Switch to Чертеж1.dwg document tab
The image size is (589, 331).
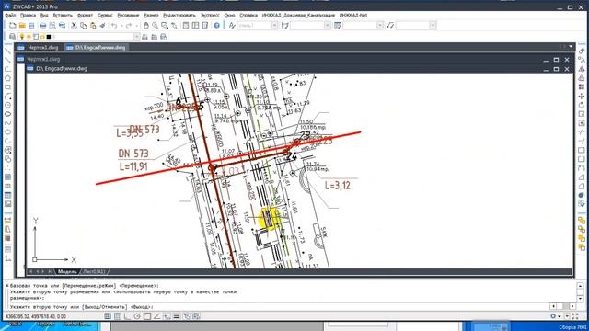[x=39, y=48]
